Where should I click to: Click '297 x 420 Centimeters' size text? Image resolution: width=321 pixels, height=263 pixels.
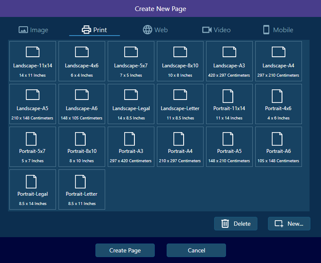(131, 161)
